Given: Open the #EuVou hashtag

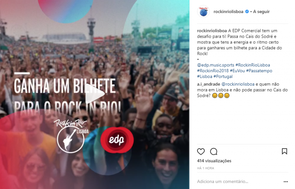Looking at the screenshot, I should pyautogui.click(x=237, y=71).
